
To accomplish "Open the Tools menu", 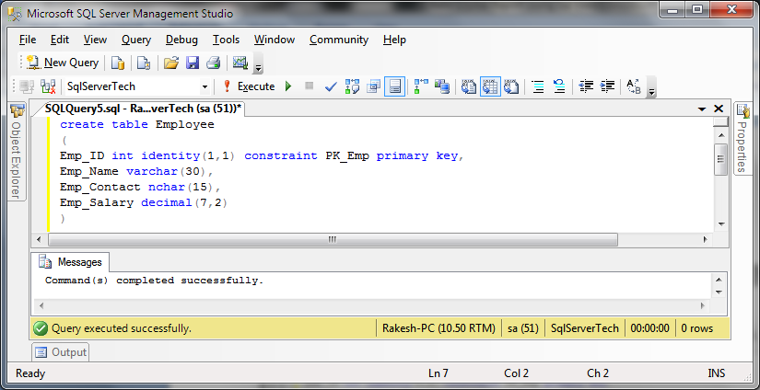I will pyautogui.click(x=226, y=40).
